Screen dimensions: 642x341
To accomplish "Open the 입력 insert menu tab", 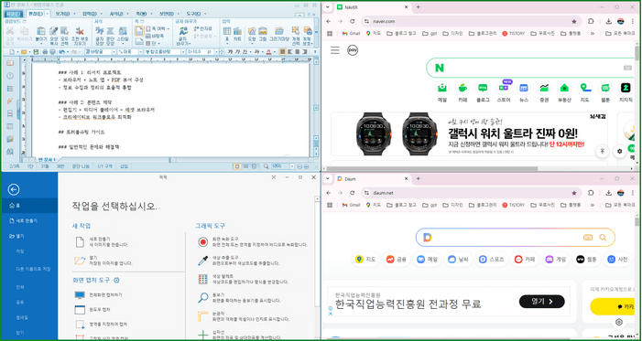I will pyautogui.click(x=90, y=14).
